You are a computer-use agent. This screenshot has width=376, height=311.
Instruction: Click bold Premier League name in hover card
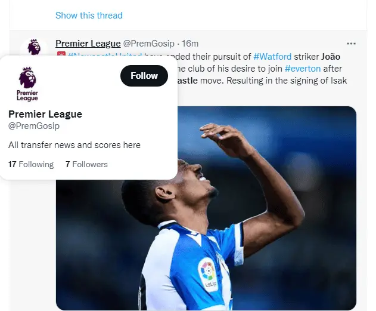[45, 114]
